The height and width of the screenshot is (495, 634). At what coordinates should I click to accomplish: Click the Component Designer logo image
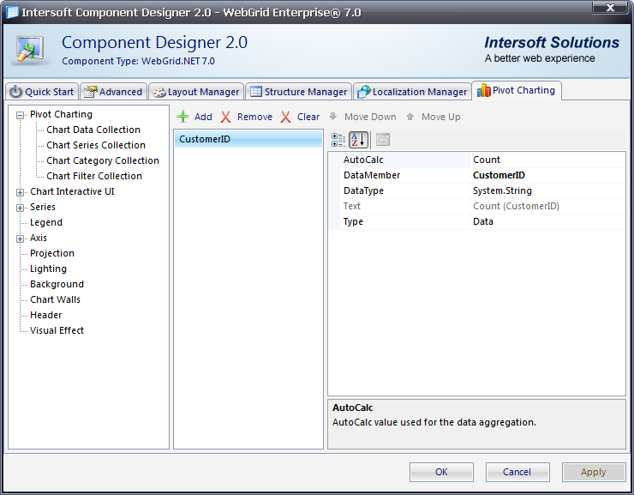pyautogui.click(x=30, y=50)
